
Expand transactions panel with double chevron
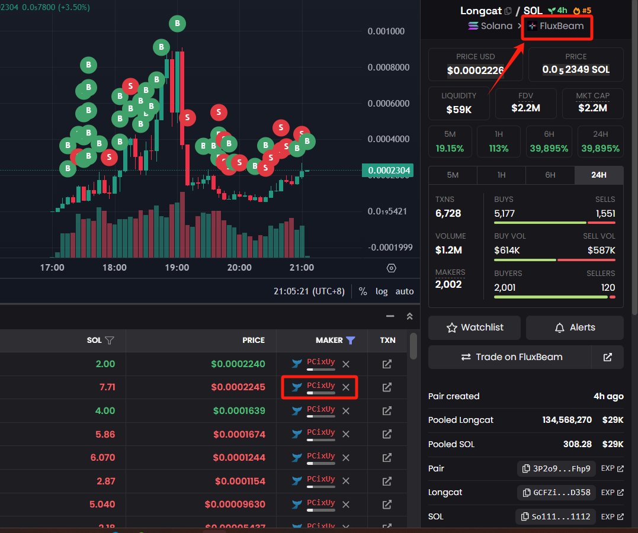[410, 316]
